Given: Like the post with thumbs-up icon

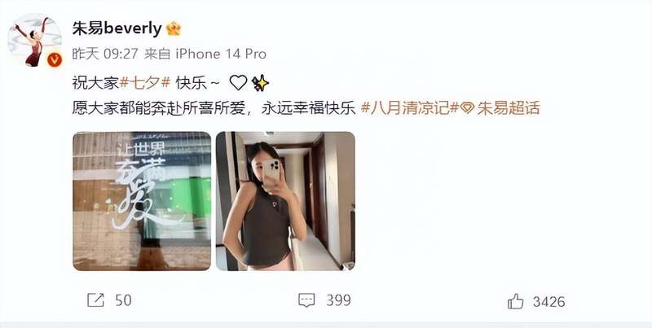Looking at the screenshot, I should point(516,301).
